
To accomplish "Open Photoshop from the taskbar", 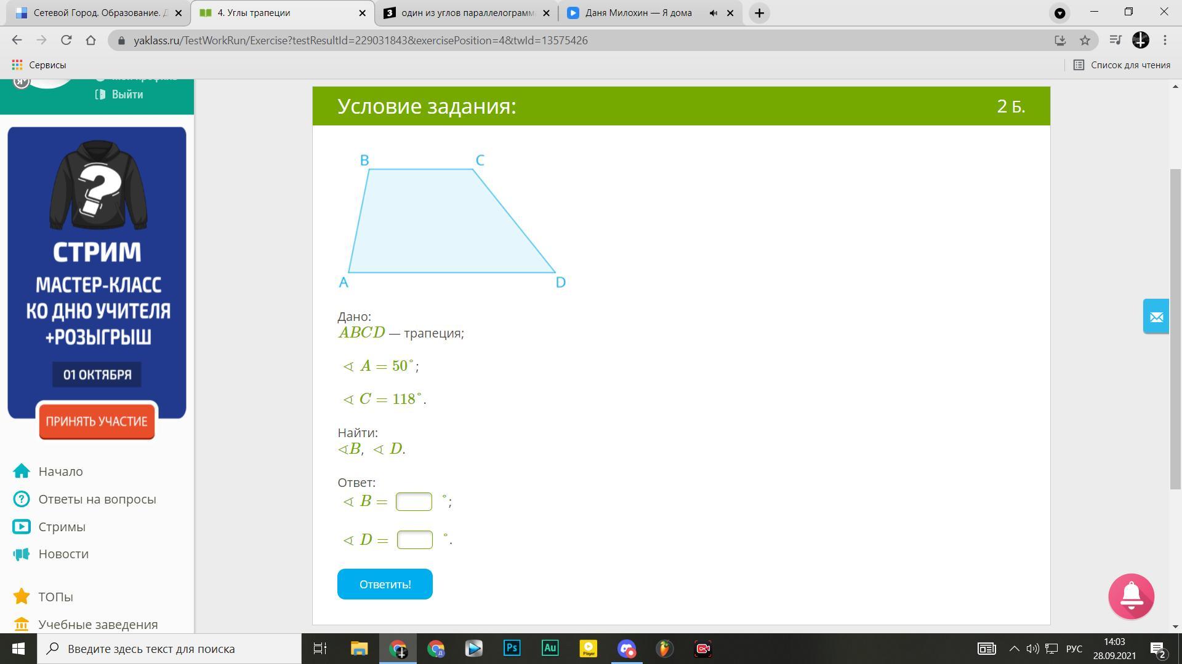I will [x=512, y=649].
